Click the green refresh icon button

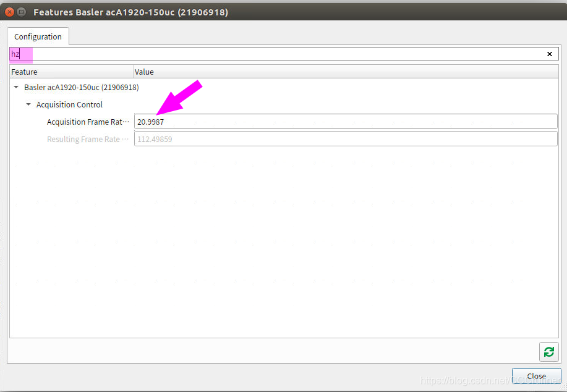tap(548, 352)
